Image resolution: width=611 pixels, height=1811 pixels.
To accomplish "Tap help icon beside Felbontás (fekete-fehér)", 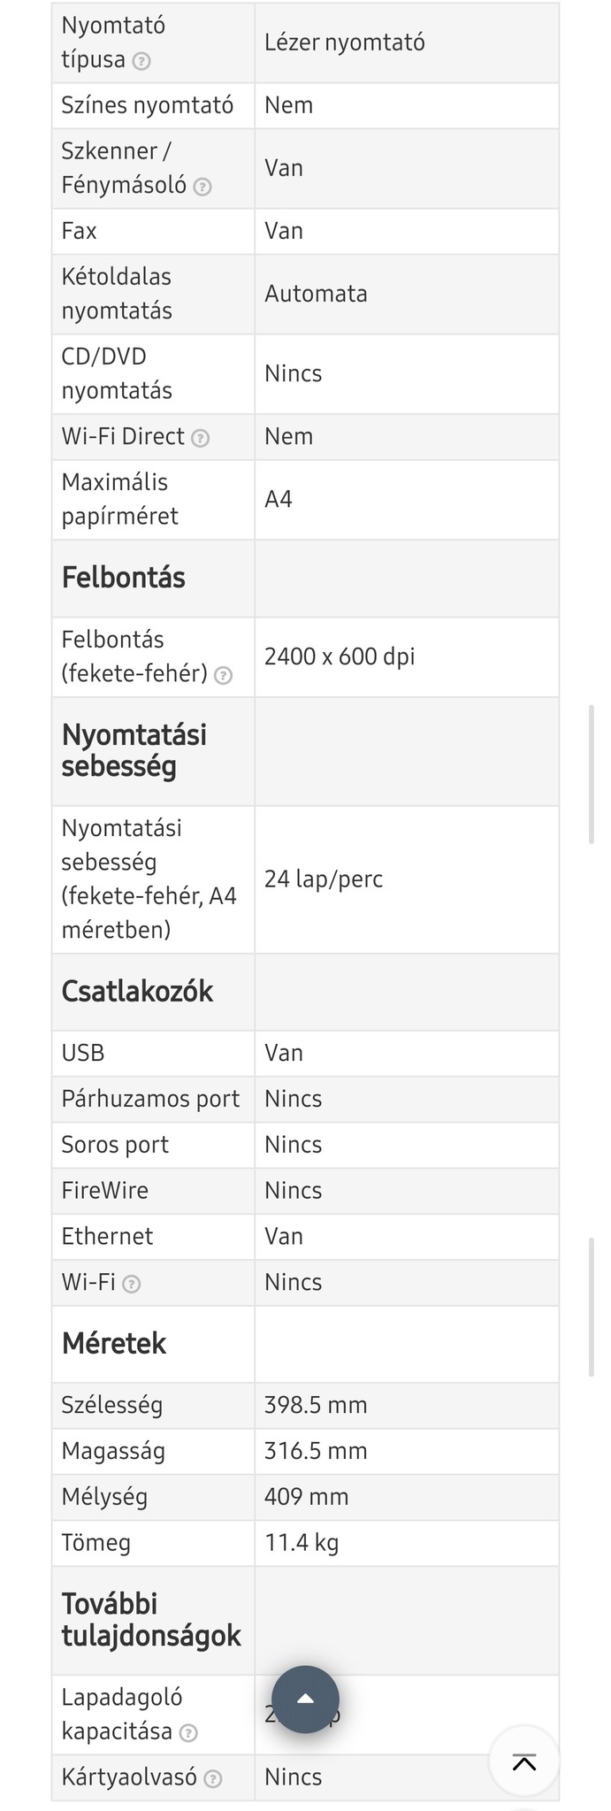I will (x=224, y=676).
